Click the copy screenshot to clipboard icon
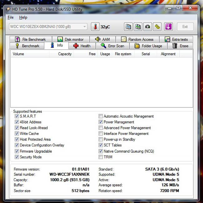The image size is (203, 203). (138, 27)
